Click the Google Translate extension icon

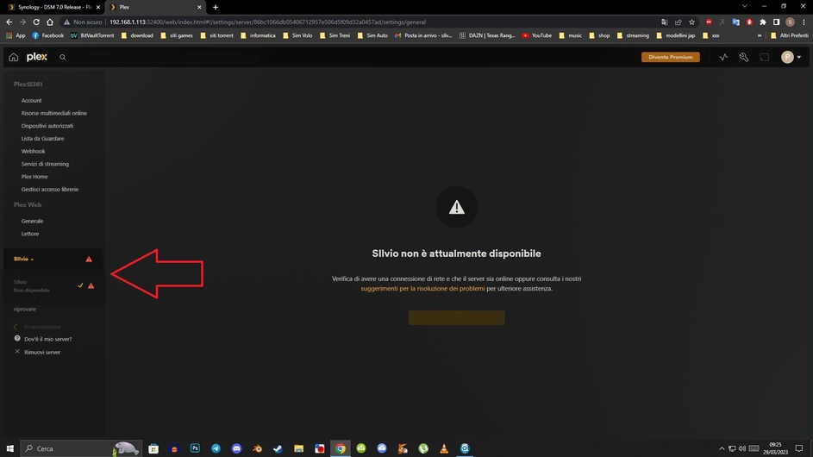coord(735,22)
